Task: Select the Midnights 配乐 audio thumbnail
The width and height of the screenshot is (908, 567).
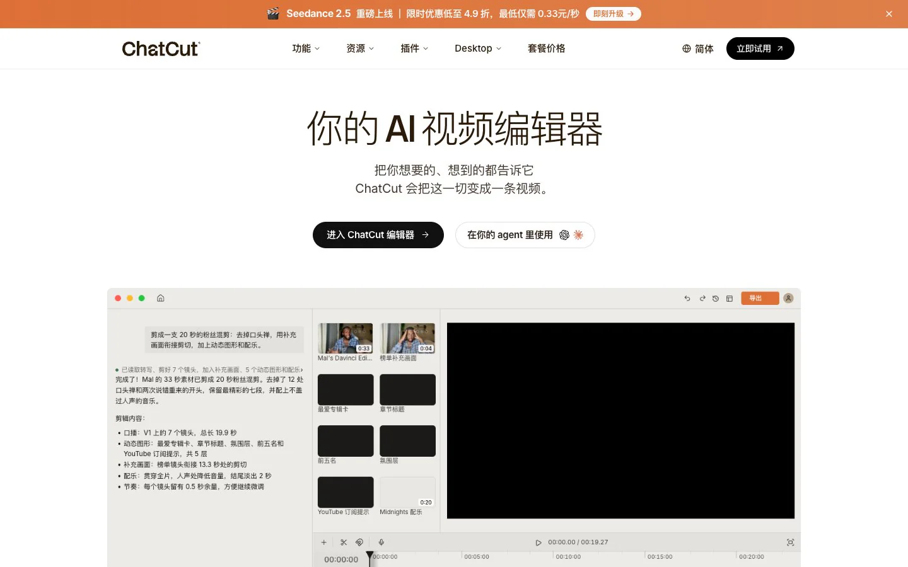Action: click(x=407, y=492)
